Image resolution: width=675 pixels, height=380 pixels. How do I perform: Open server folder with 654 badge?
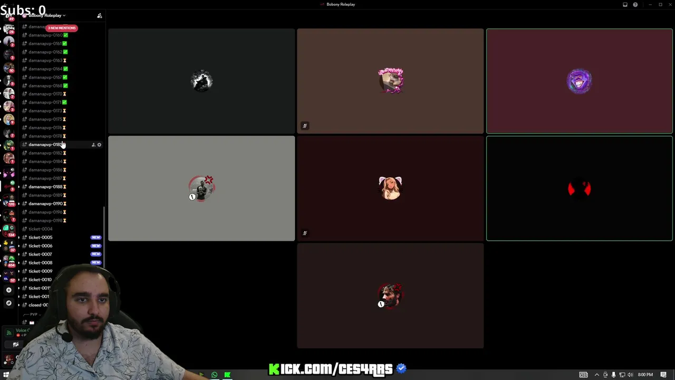coord(8,260)
